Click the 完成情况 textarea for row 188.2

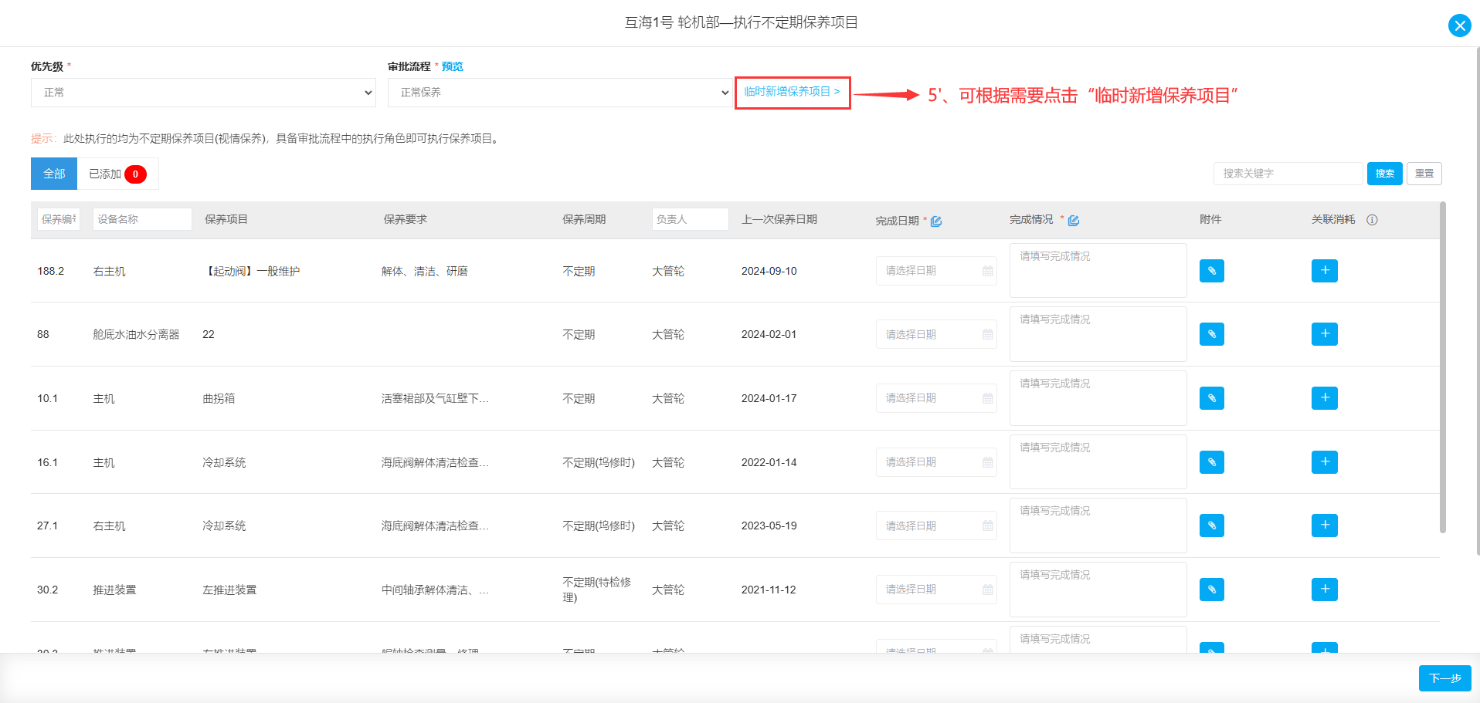(1098, 271)
